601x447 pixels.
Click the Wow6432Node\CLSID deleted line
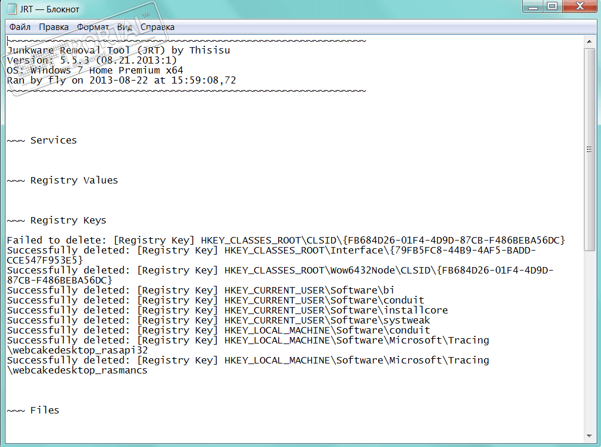click(280, 271)
